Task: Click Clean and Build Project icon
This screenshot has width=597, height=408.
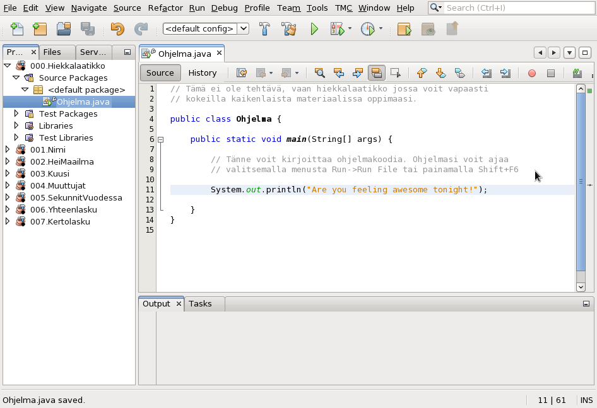Action: tap(289, 29)
